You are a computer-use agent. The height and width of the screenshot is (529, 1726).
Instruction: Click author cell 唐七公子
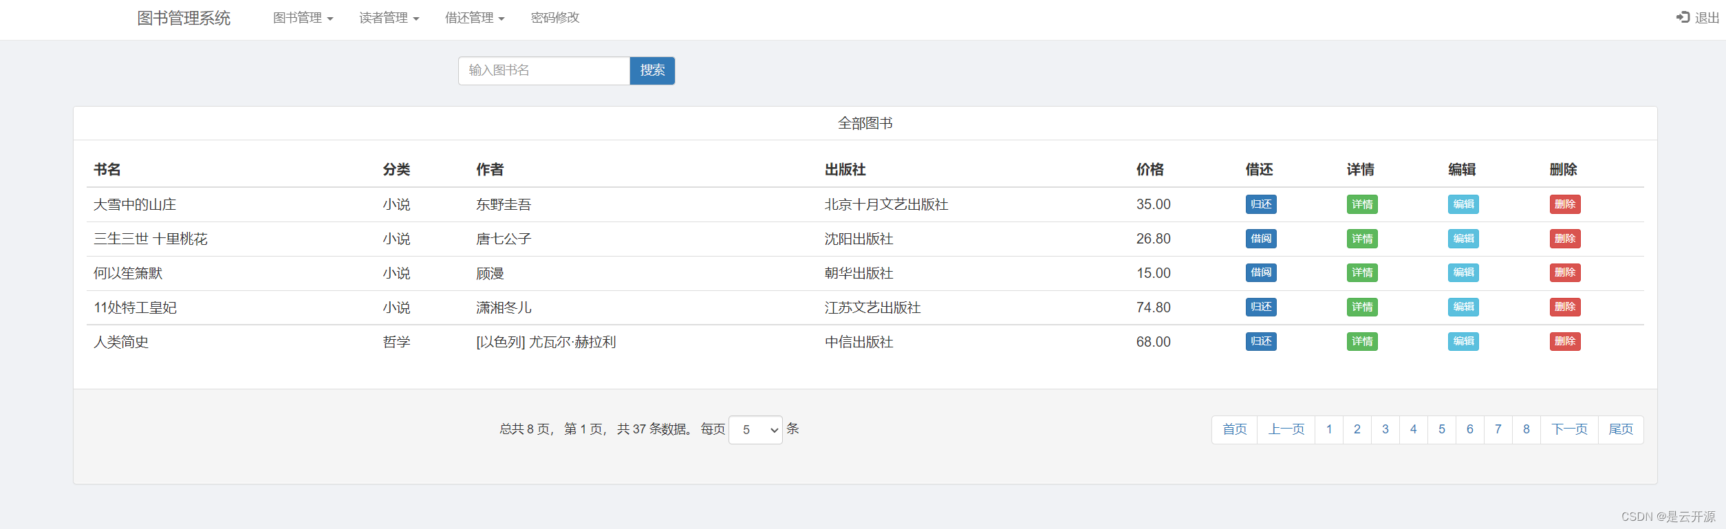pyautogui.click(x=504, y=239)
